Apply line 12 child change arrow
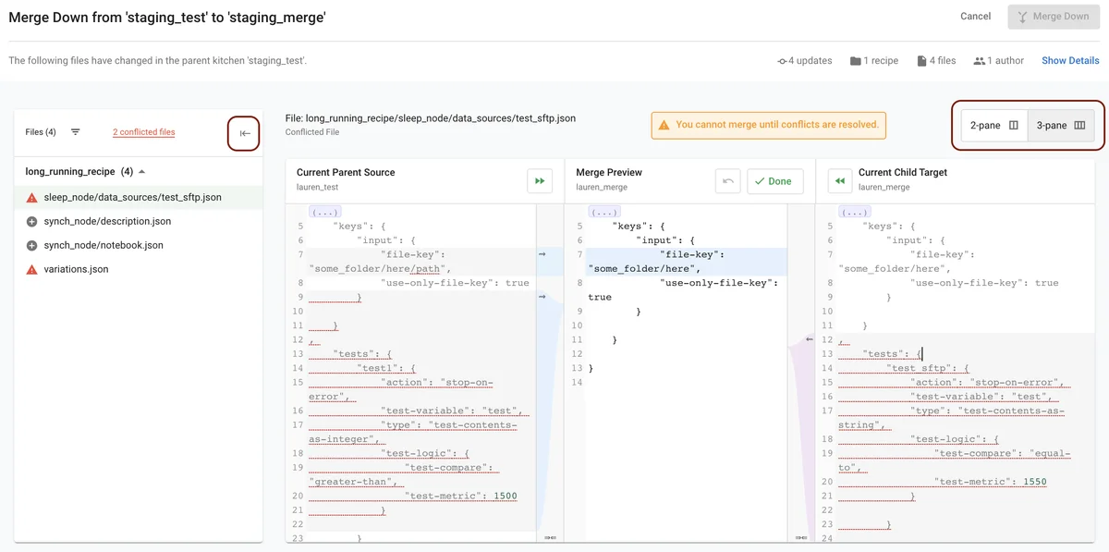Screen dimensions: 1109x552 click(810, 339)
